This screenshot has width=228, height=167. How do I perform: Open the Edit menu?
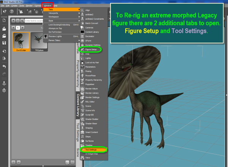(8, 6)
